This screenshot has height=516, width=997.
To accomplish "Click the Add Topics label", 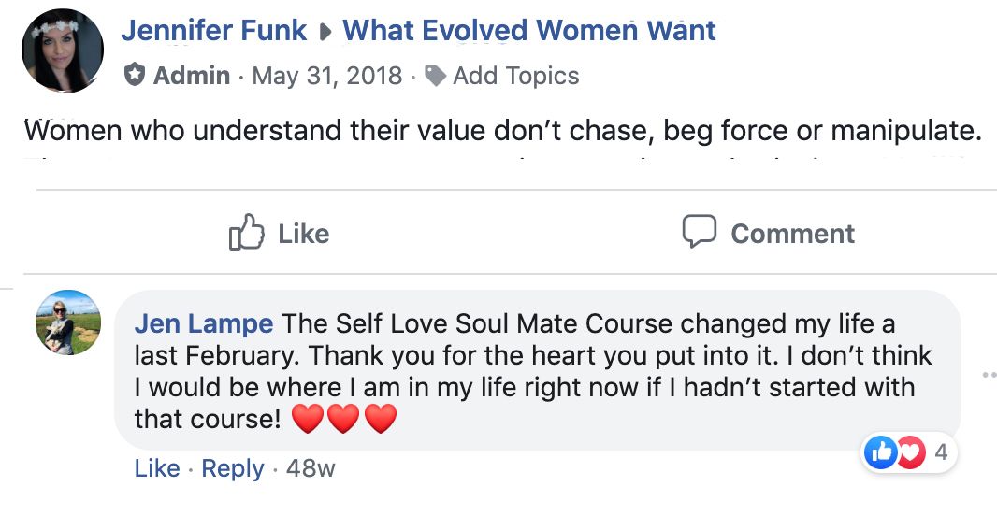I will point(516,76).
